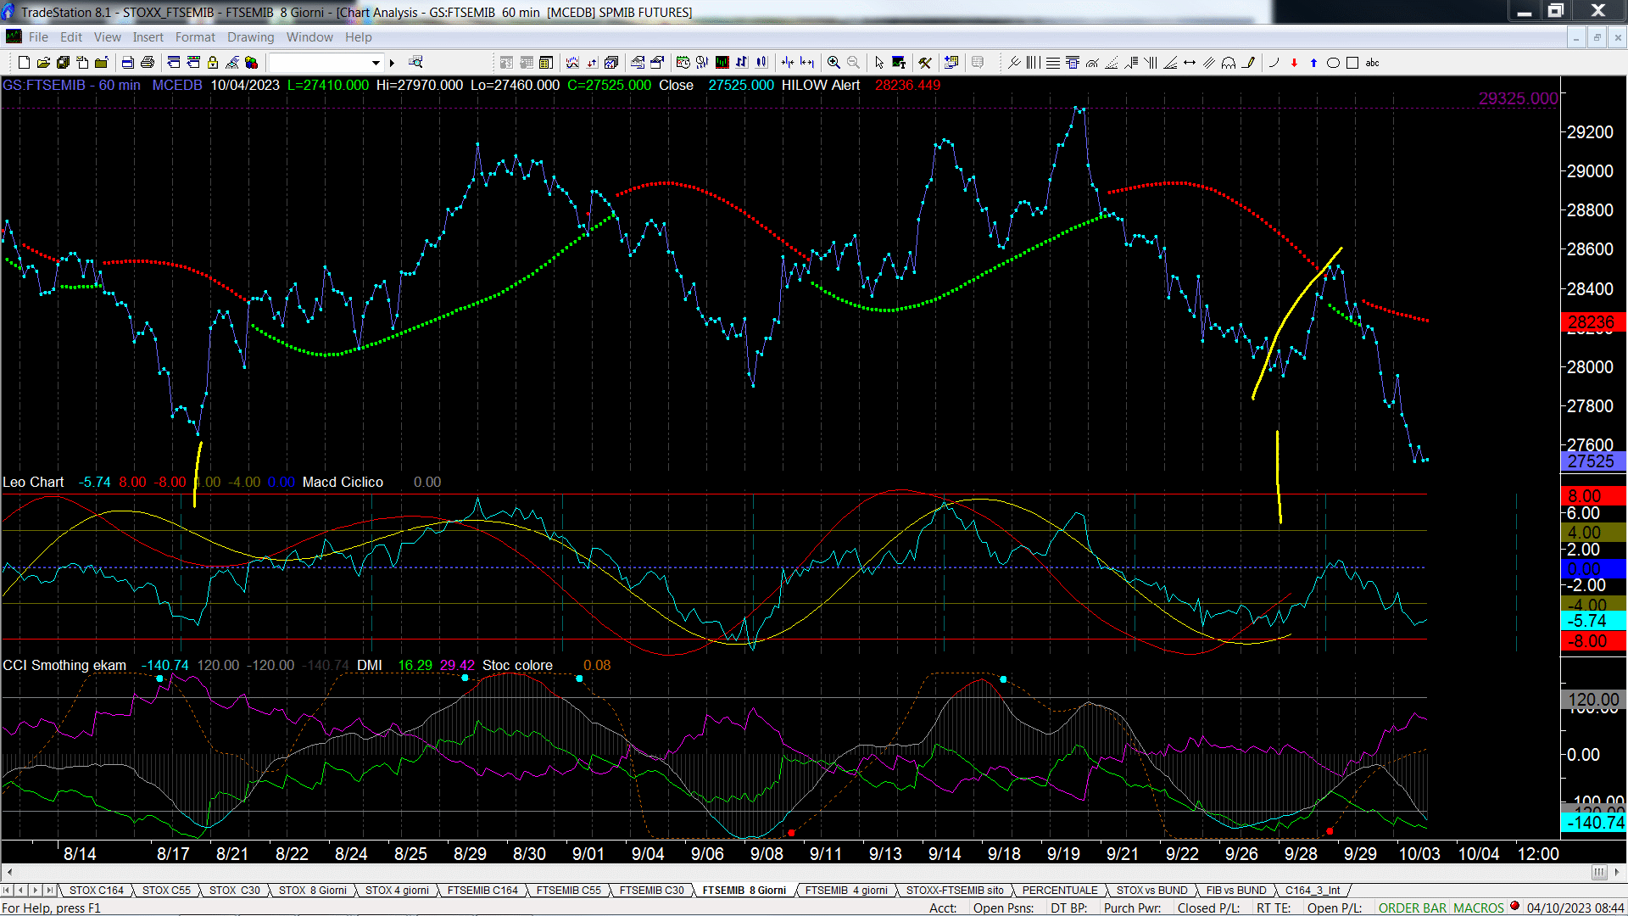This screenshot has height=916, width=1628.
Task: Switch to the PERCENTUALE tab
Action: [x=1060, y=891]
